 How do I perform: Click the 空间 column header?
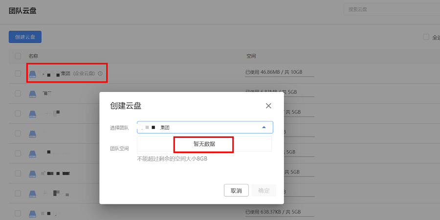tap(251, 56)
